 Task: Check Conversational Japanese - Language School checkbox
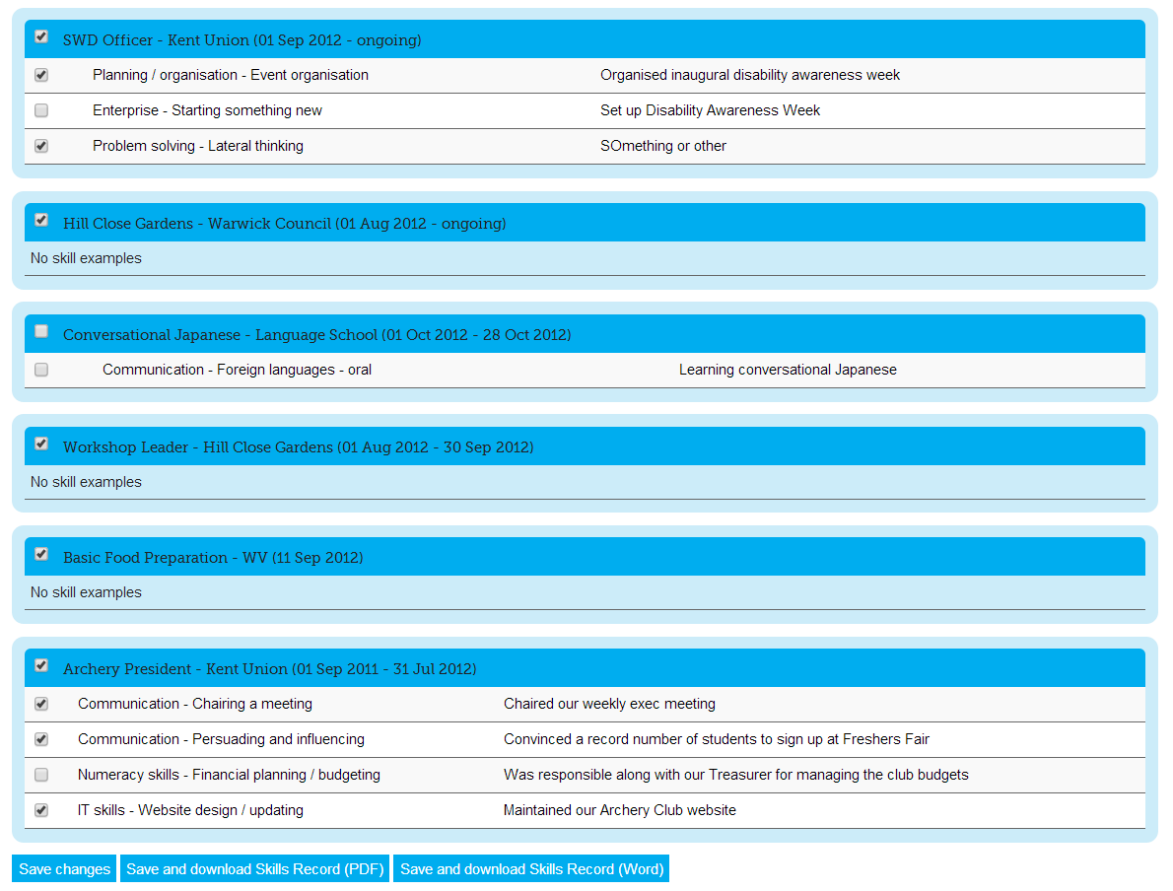coord(41,331)
